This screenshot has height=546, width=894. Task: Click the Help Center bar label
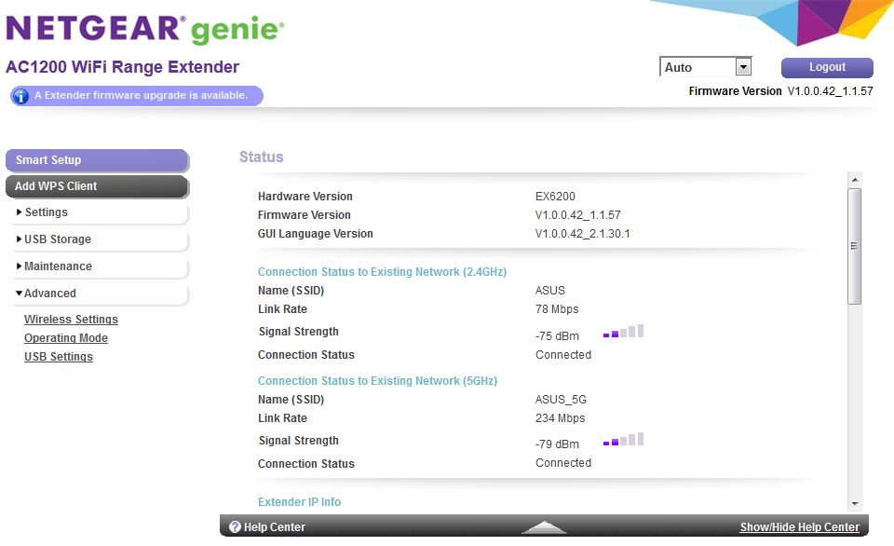pos(274,527)
